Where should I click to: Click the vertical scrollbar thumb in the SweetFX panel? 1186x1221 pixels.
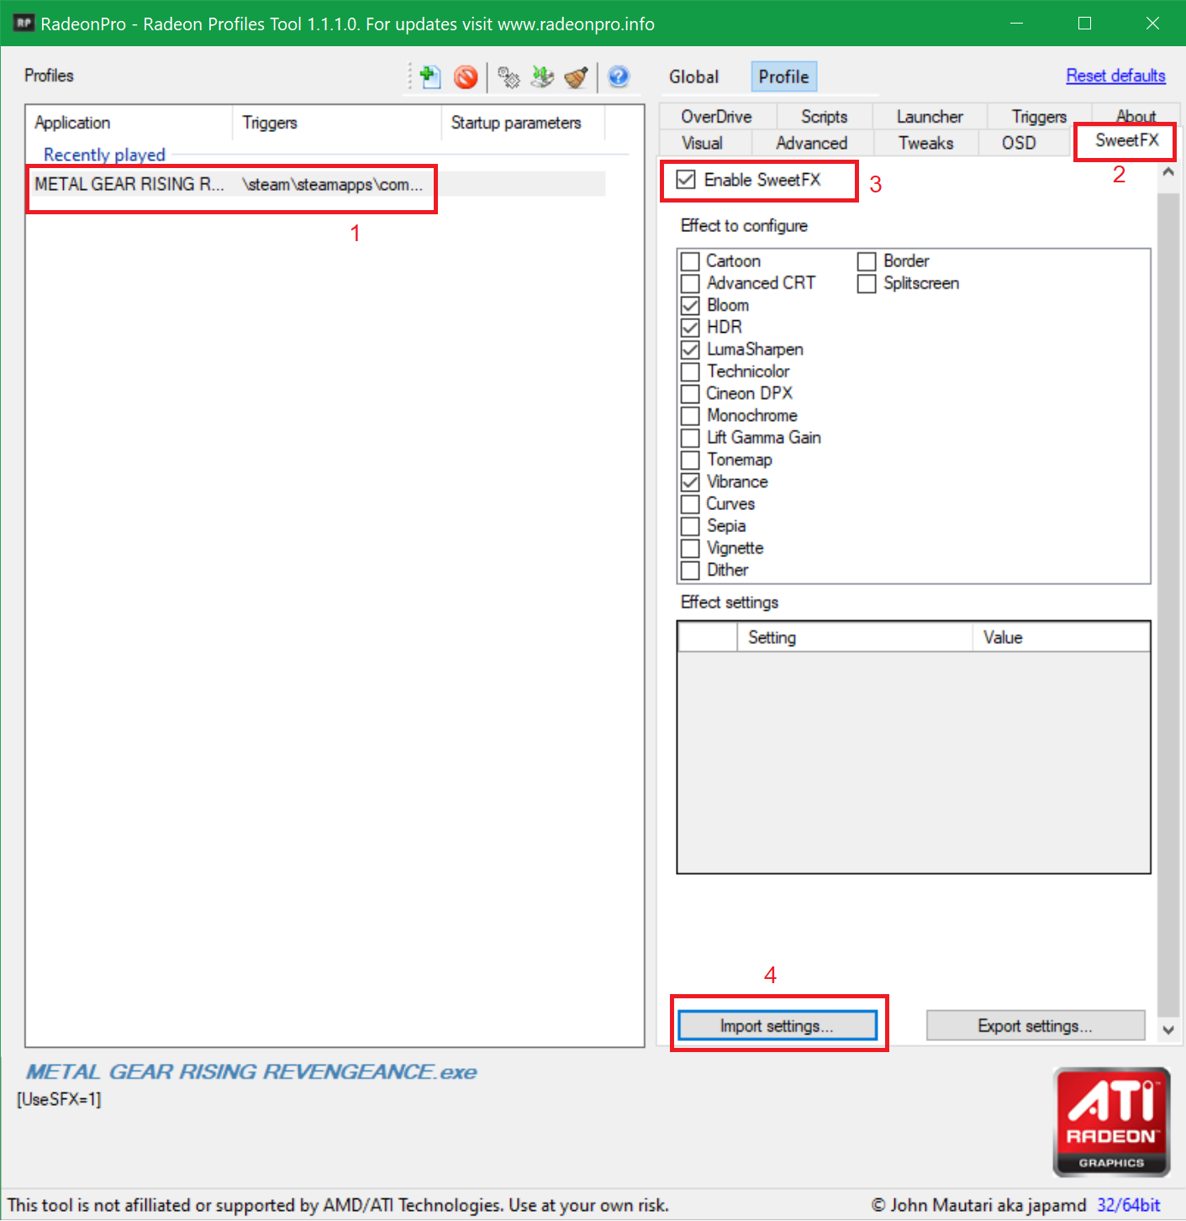pyautogui.click(x=1168, y=605)
